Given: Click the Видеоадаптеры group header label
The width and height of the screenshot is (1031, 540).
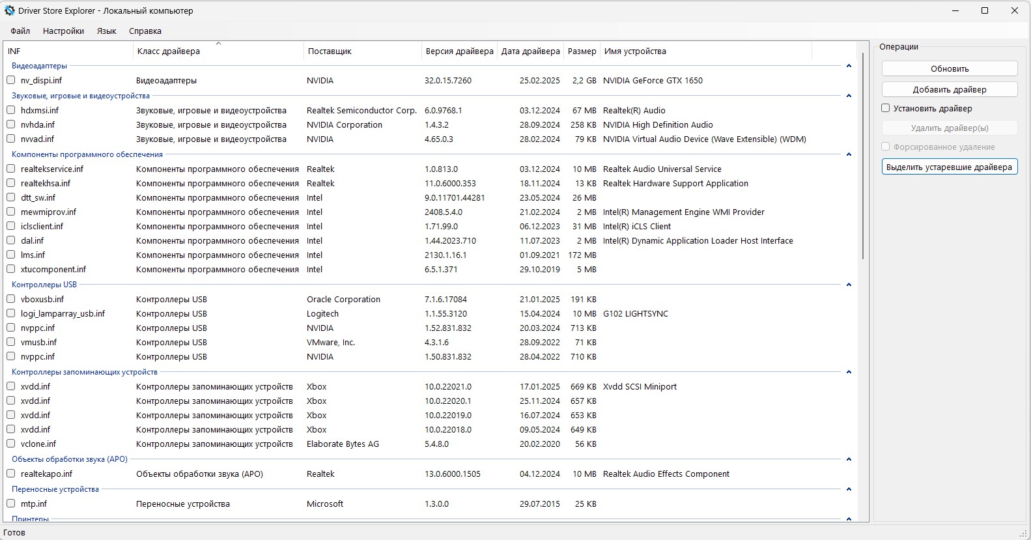Looking at the screenshot, I should (39, 66).
